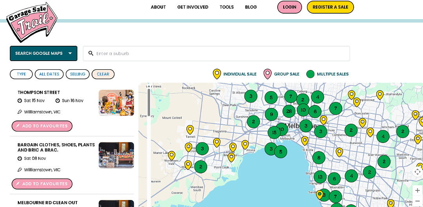This screenshot has height=207, width=423.
Task: Click the 7 sales cluster near Coburg
Action: [291, 96]
